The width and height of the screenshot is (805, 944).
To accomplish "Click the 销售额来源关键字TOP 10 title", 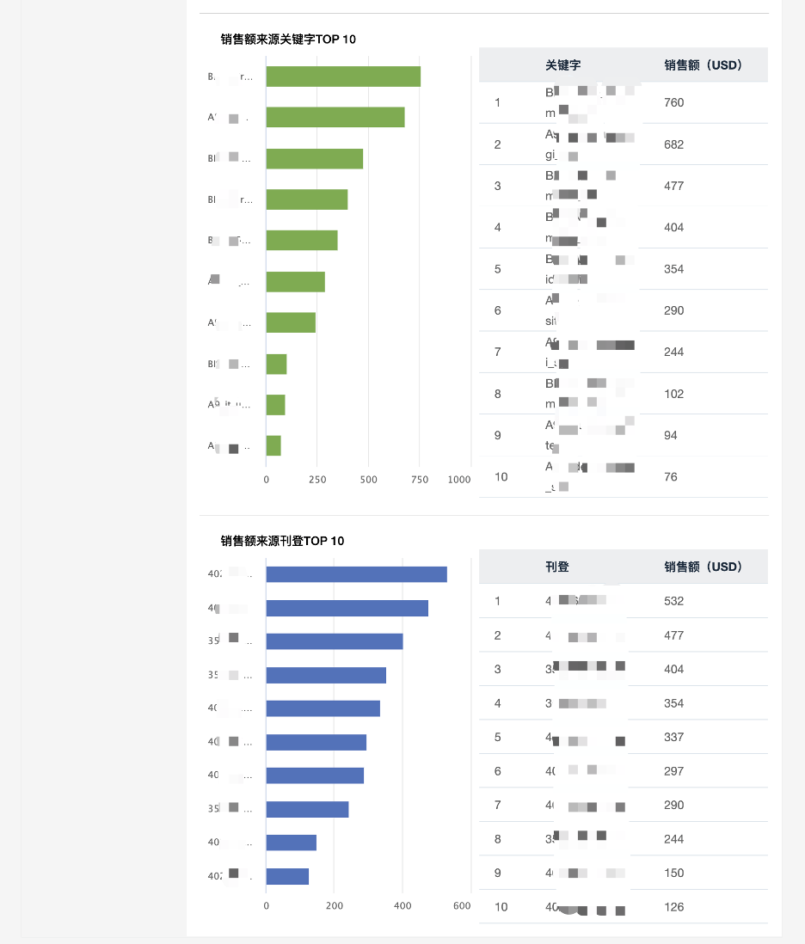I will coord(288,40).
